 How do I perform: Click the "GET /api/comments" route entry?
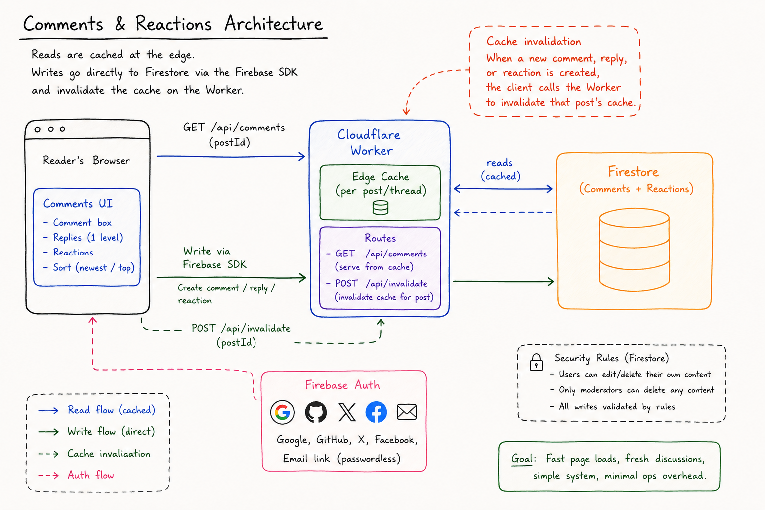(x=381, y=254)
